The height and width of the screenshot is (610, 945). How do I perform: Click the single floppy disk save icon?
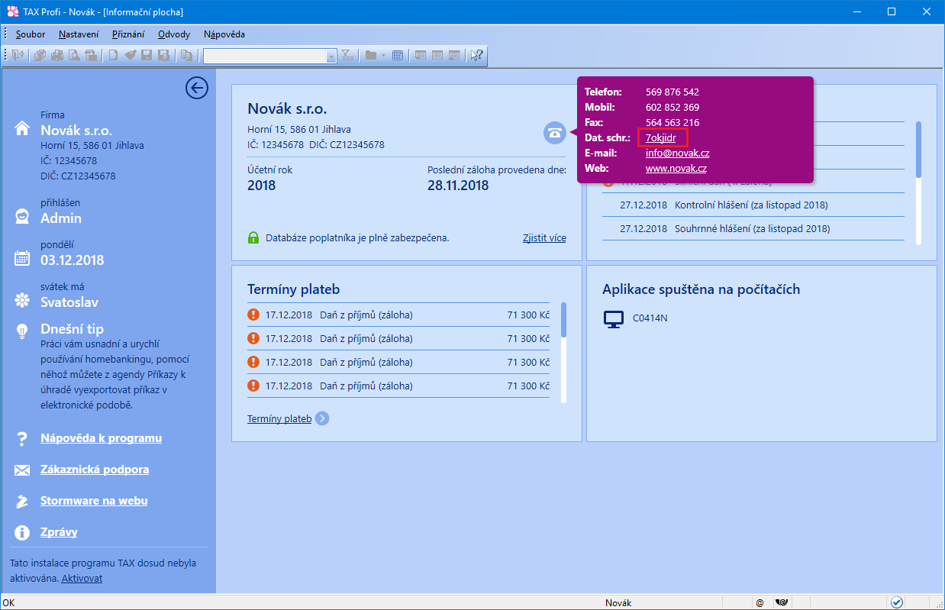click(146, 55)
